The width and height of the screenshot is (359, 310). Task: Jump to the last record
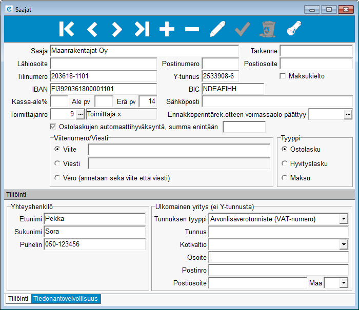click(x=142, y=29)
